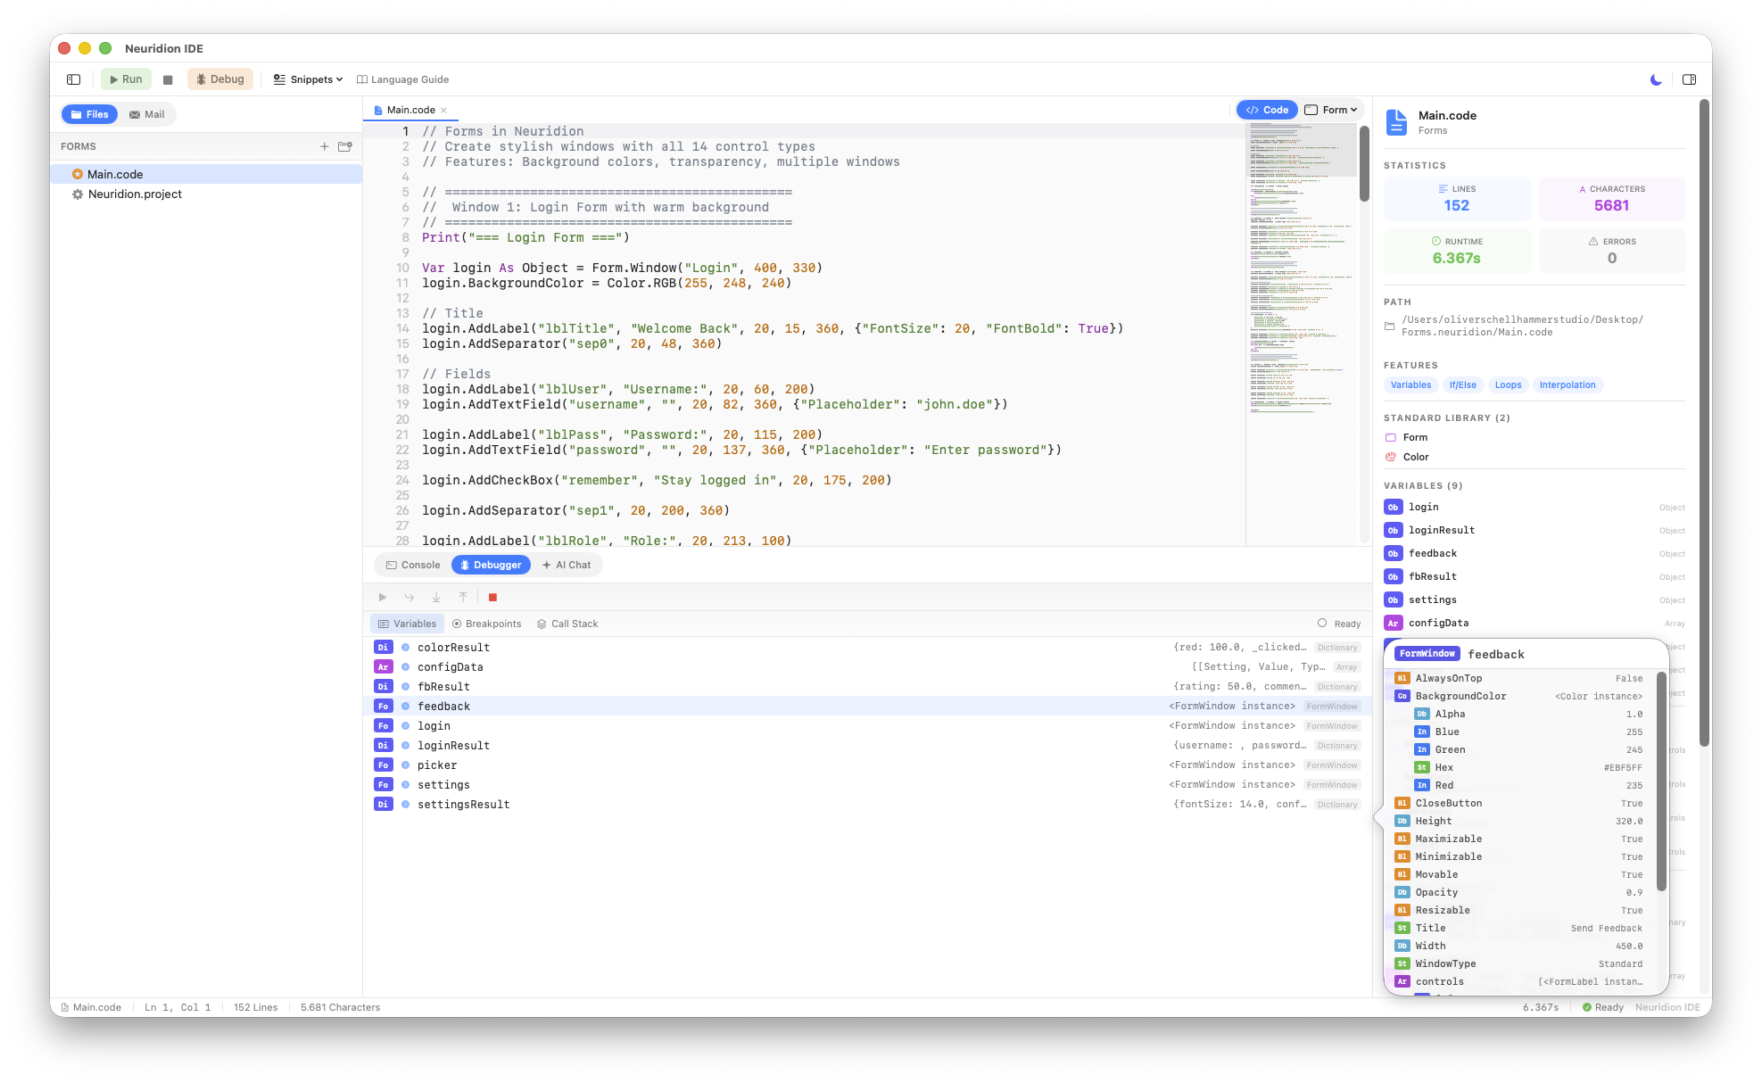The width and height of the screenshot is (1762, 1083).
Task: Switch editor to Form view
Action: 1330,109
